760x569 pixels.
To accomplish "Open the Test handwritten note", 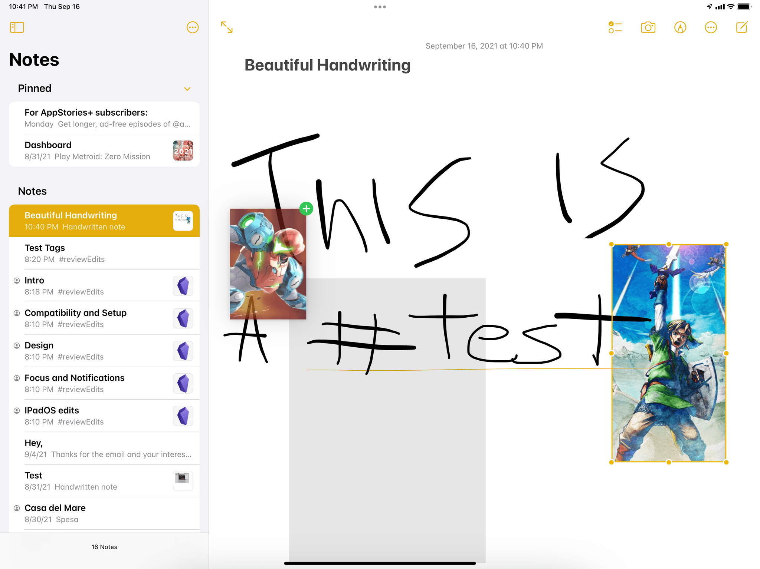I will (x=104, y=481).
